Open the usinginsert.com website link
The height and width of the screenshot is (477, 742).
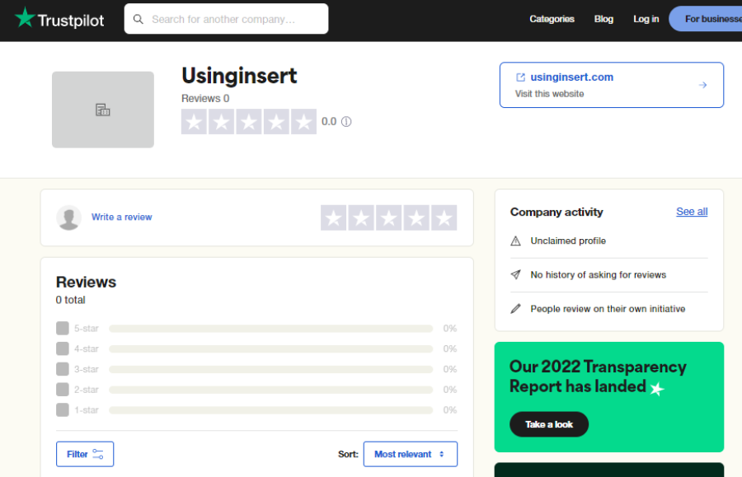point(571,77)
